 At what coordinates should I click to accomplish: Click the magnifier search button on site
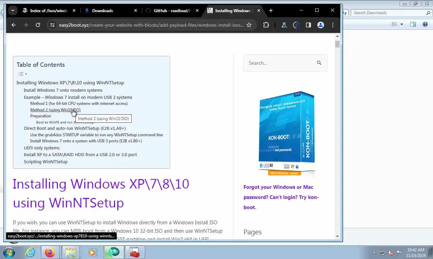[x=319, y=63]
